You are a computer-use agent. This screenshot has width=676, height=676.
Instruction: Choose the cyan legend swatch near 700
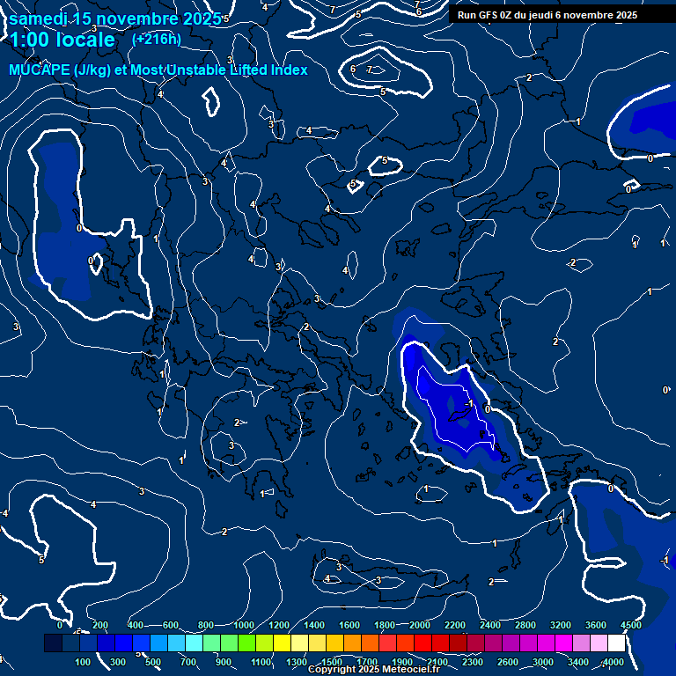(x=194, y=644)
